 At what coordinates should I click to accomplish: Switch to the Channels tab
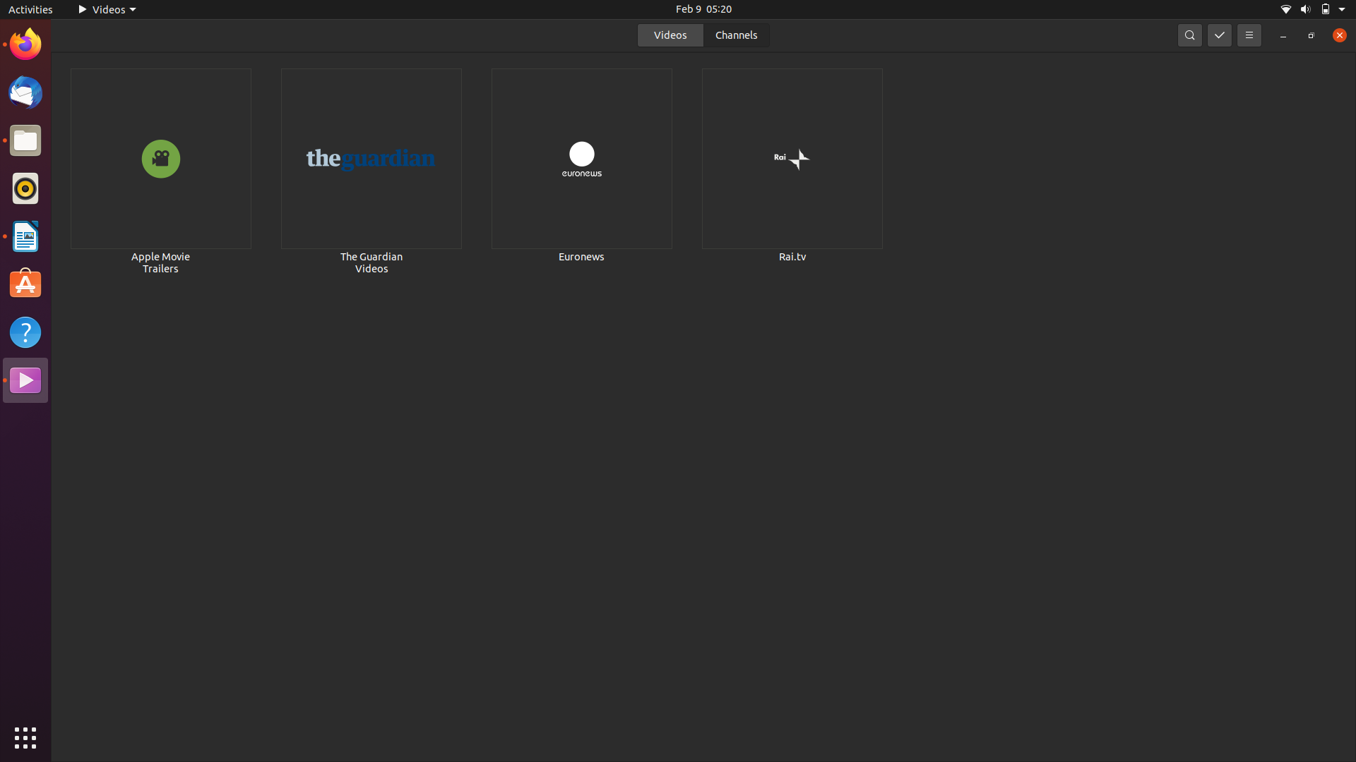pyautogui.click(x=736, y=35)
